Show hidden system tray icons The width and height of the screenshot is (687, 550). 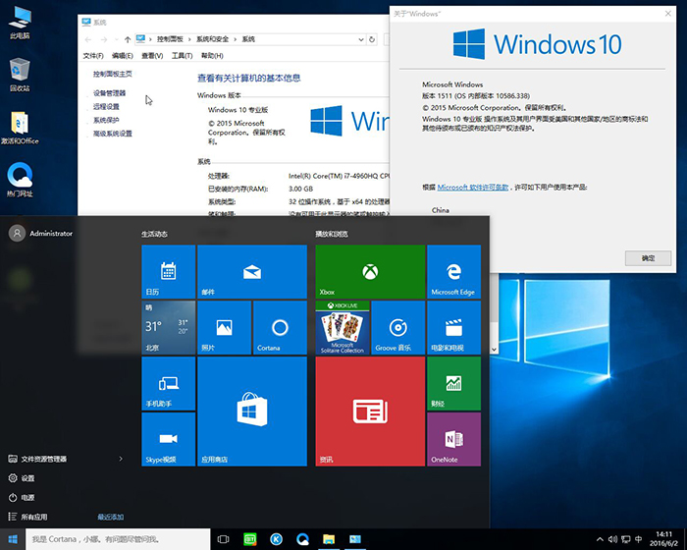point(598,539)
